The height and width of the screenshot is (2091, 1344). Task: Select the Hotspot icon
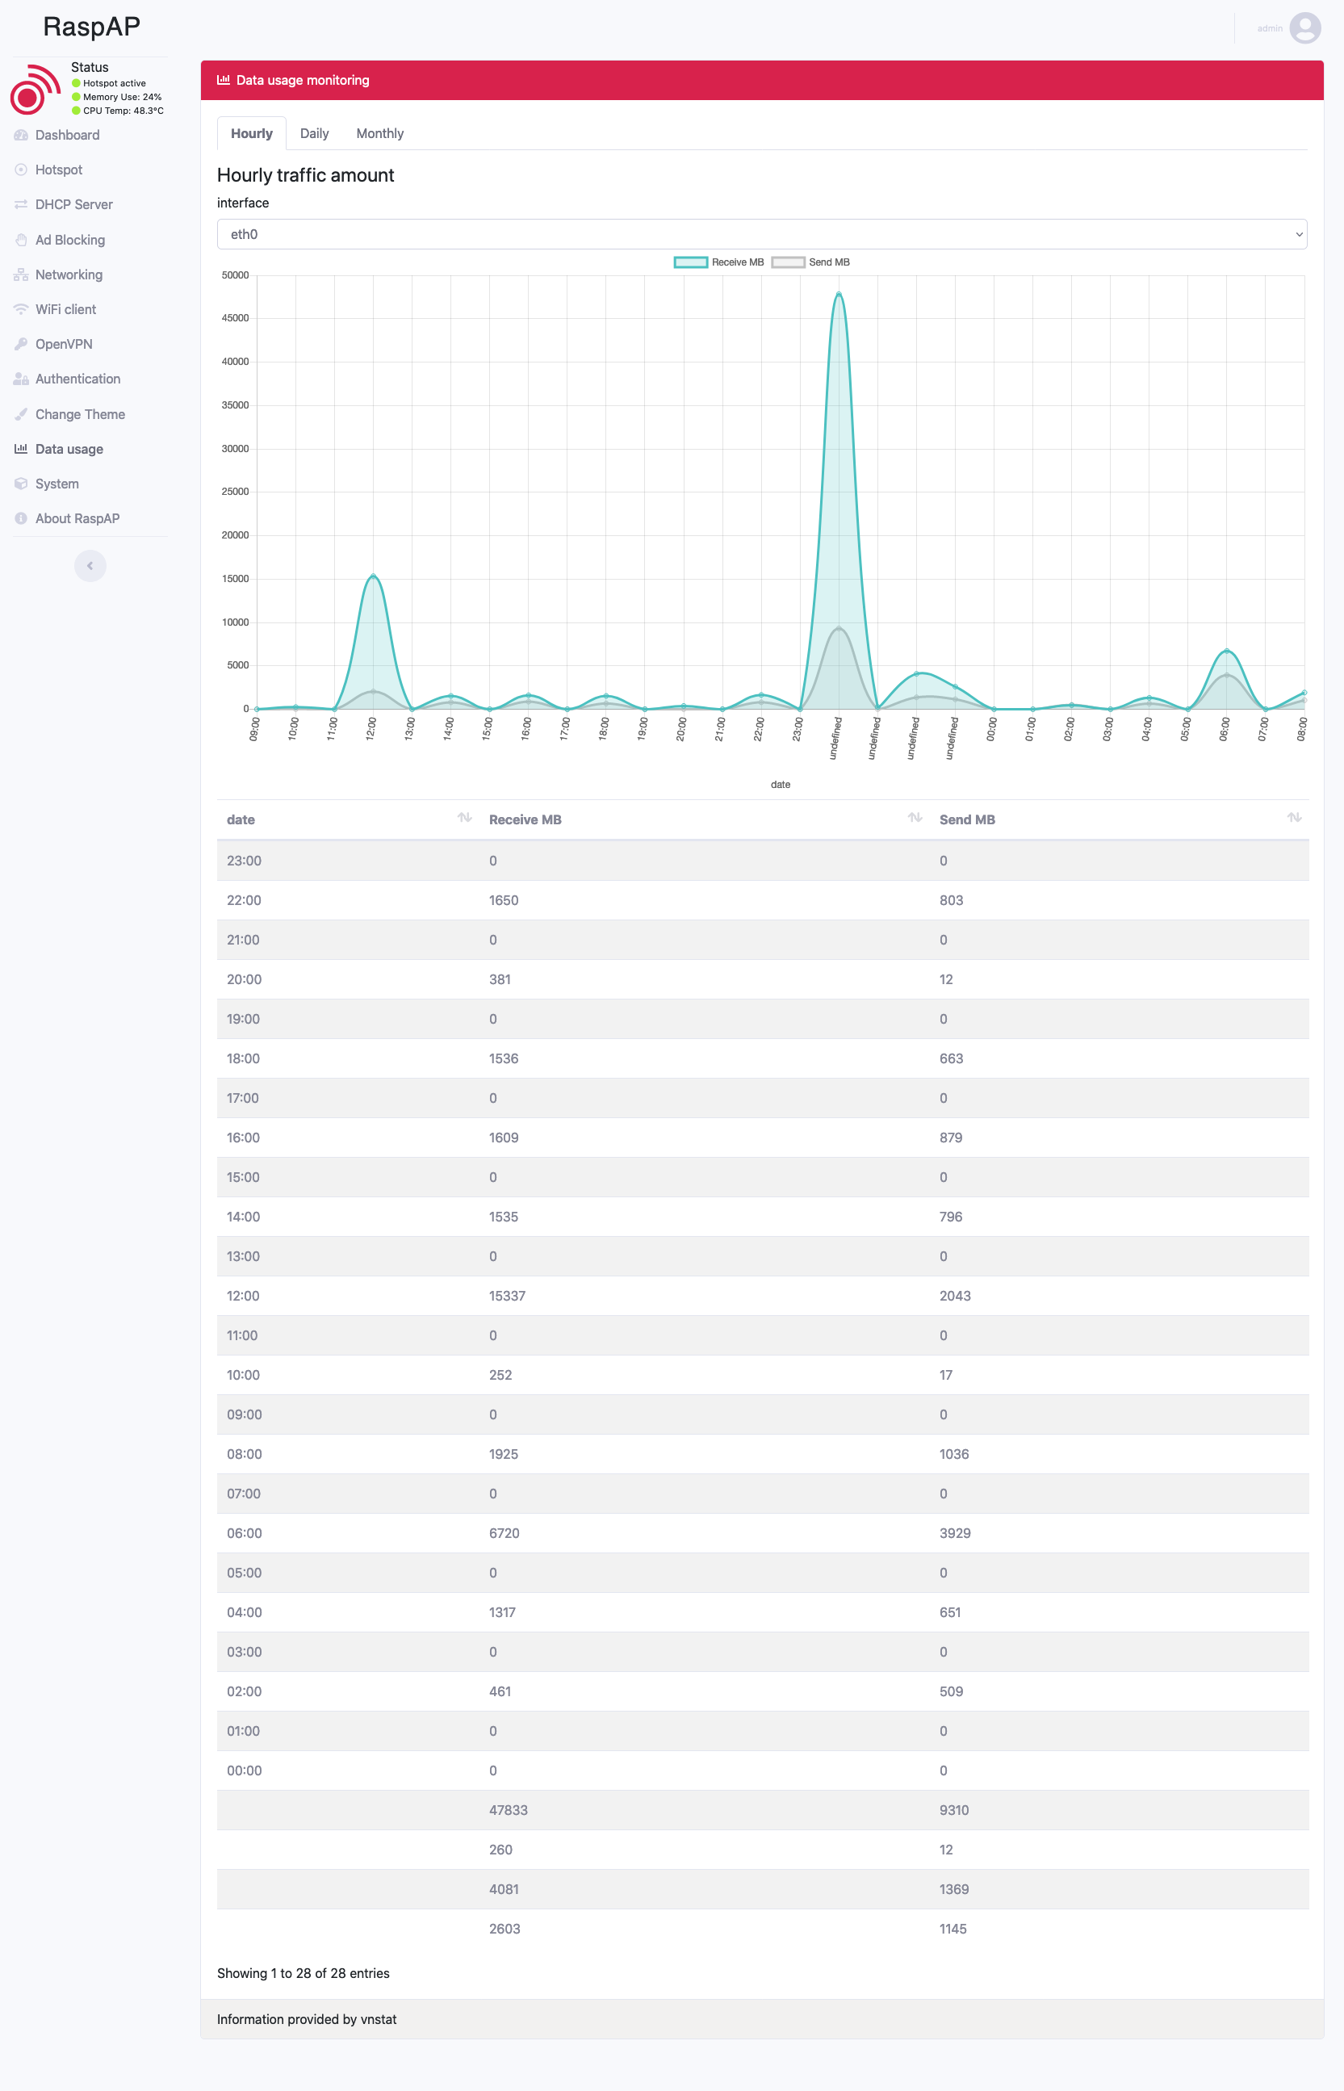tap(21, 170)
